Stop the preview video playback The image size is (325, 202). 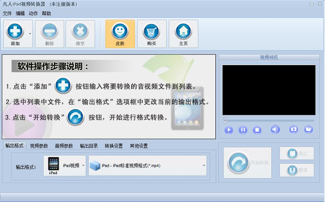pos(257,130)
